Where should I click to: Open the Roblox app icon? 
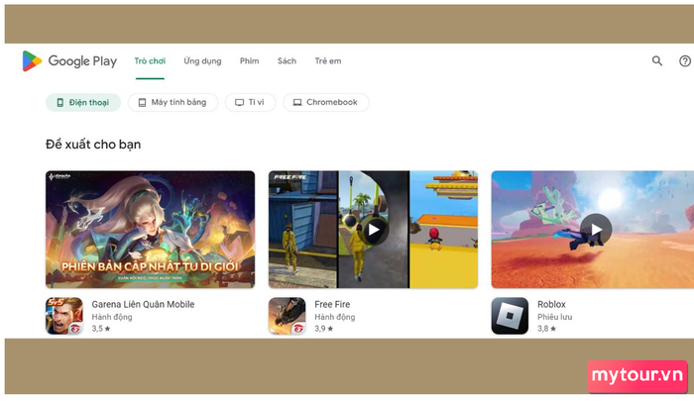click(x=510, y=316)
